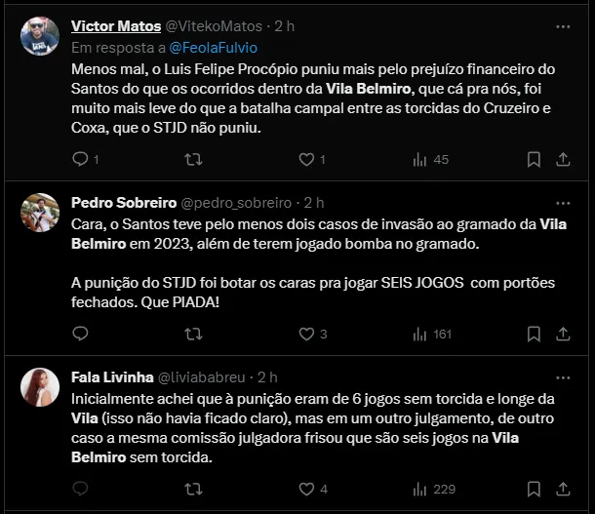The width and height of the screenshot is (595, 514).
Task: Like Pedro Sobreiro's tweet
Action: pos(306,335)
